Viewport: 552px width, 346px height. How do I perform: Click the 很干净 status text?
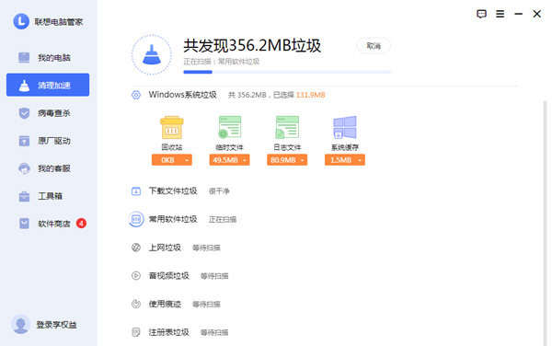click(x=219, y=191)
